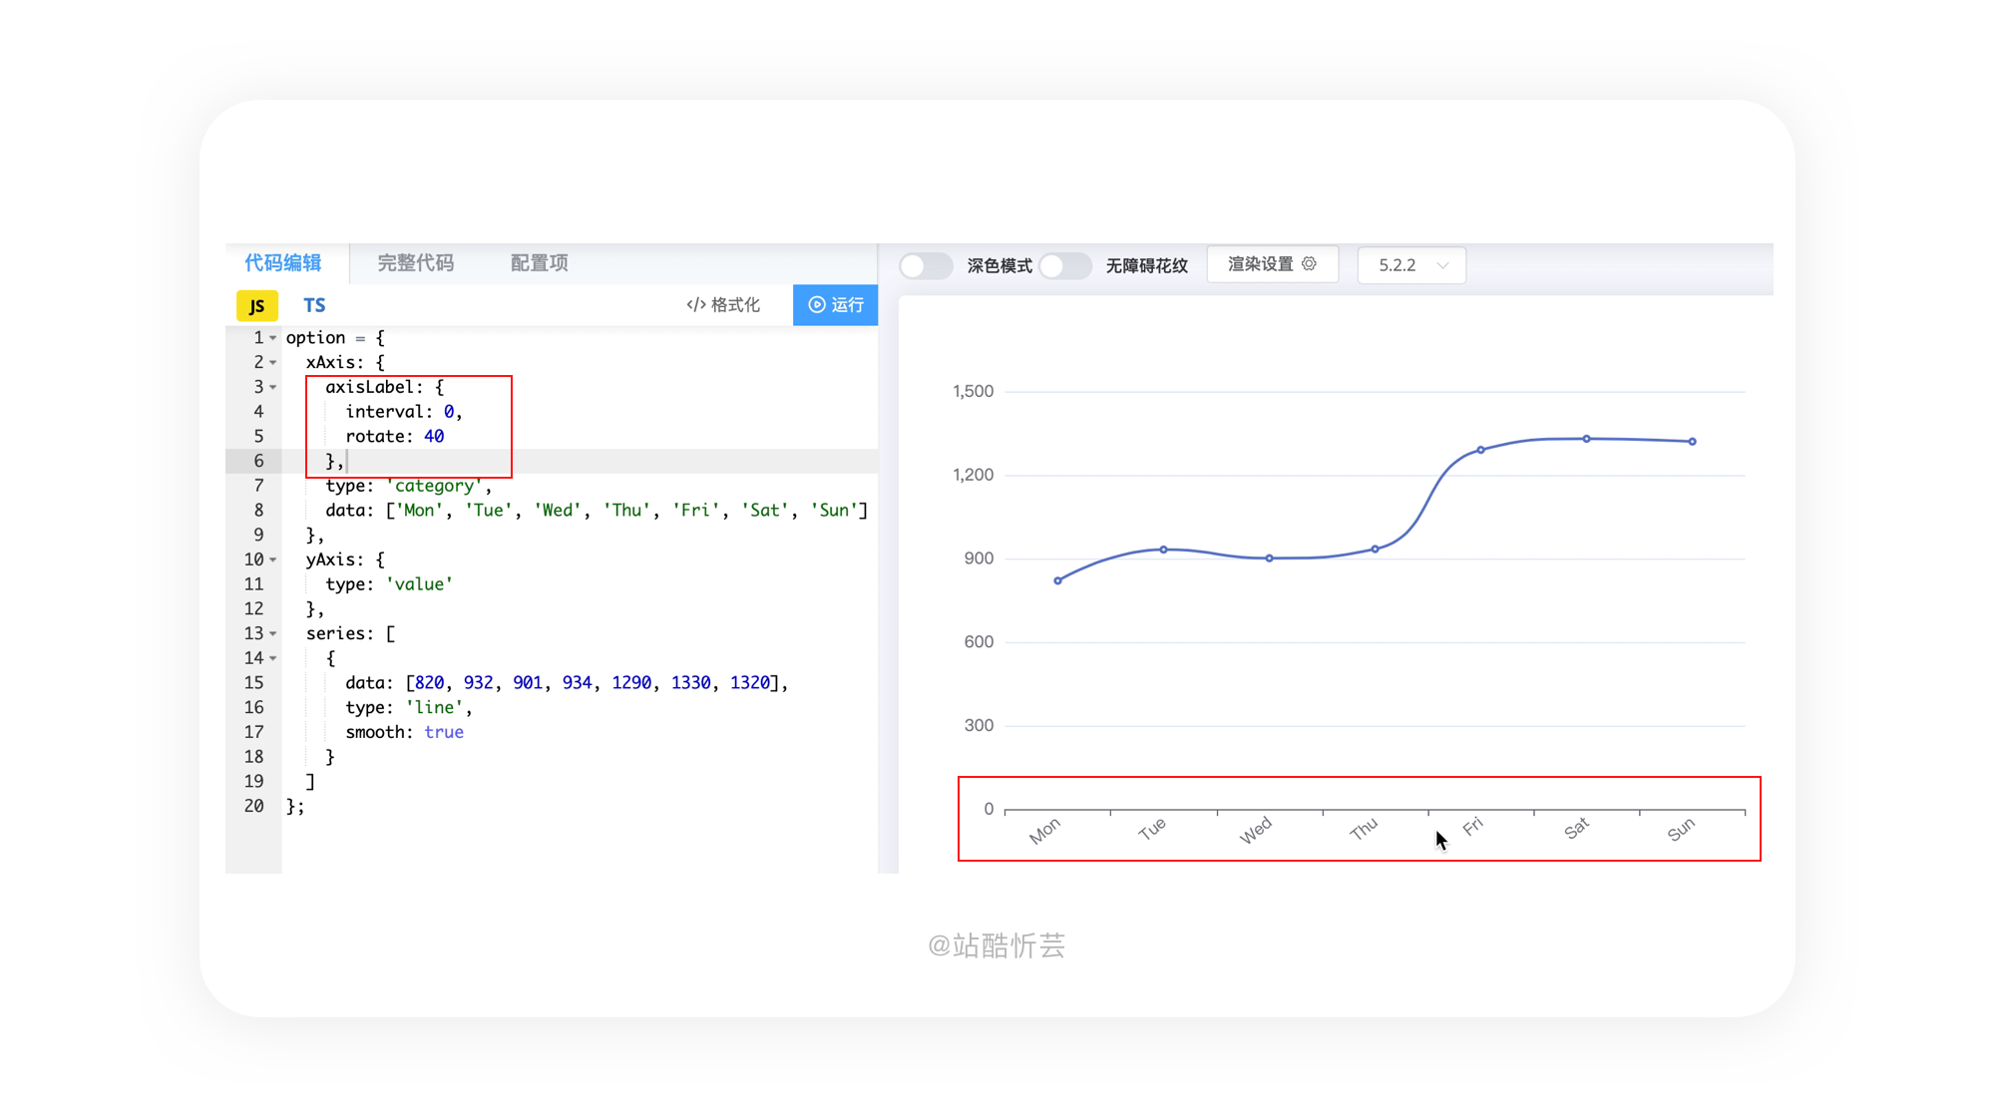Viewport: 1995px width, 1115px height.
Task: Click the data point above Tue
Action: (x=1163, y=550)
